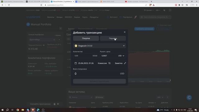Open the notification center icon
The width and height of the screenshot is (199, 112).
(196, 110)
